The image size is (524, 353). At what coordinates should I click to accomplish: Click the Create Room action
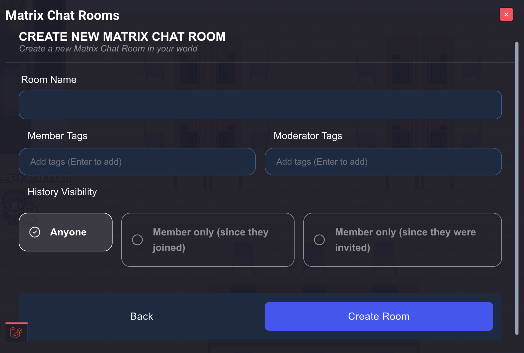[378, 316]
